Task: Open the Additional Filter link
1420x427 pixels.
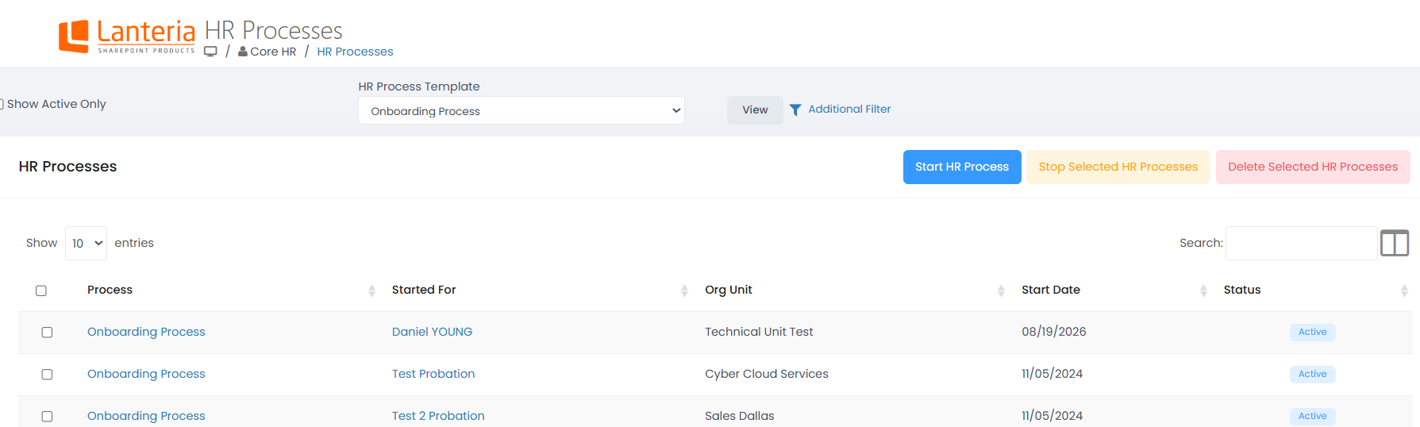Action: coord(849,109)
